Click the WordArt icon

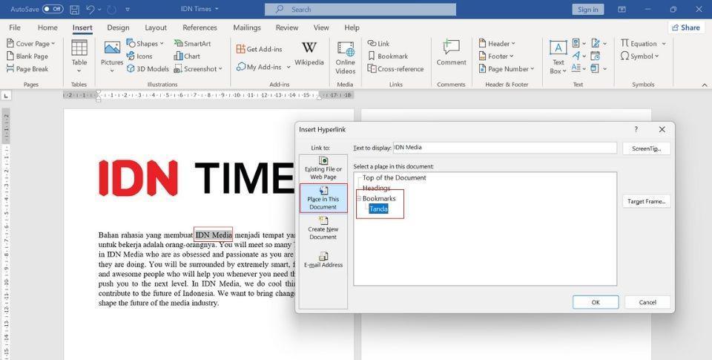[578, 56]
